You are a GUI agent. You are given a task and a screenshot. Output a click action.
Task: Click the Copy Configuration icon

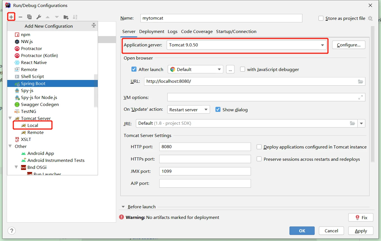29,17
